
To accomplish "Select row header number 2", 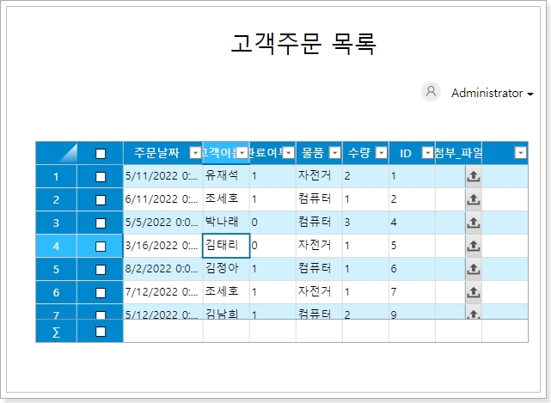I will [x=56, y=199].
